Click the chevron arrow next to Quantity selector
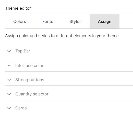 [9, 94]
